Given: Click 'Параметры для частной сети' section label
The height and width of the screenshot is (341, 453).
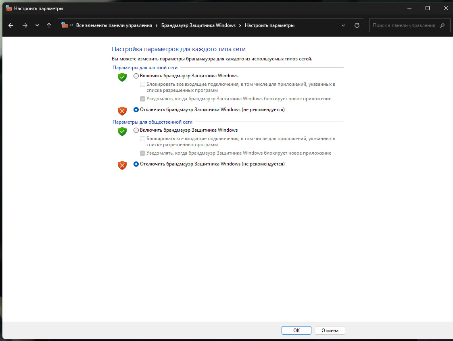Looking at the screenshot, I should (x=145, y=68).
